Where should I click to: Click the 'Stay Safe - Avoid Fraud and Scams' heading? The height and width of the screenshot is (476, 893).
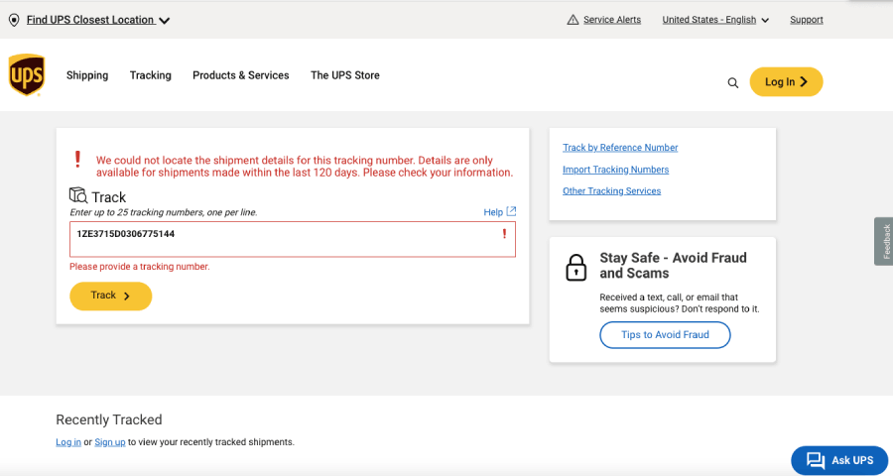(x=673, y=266)
